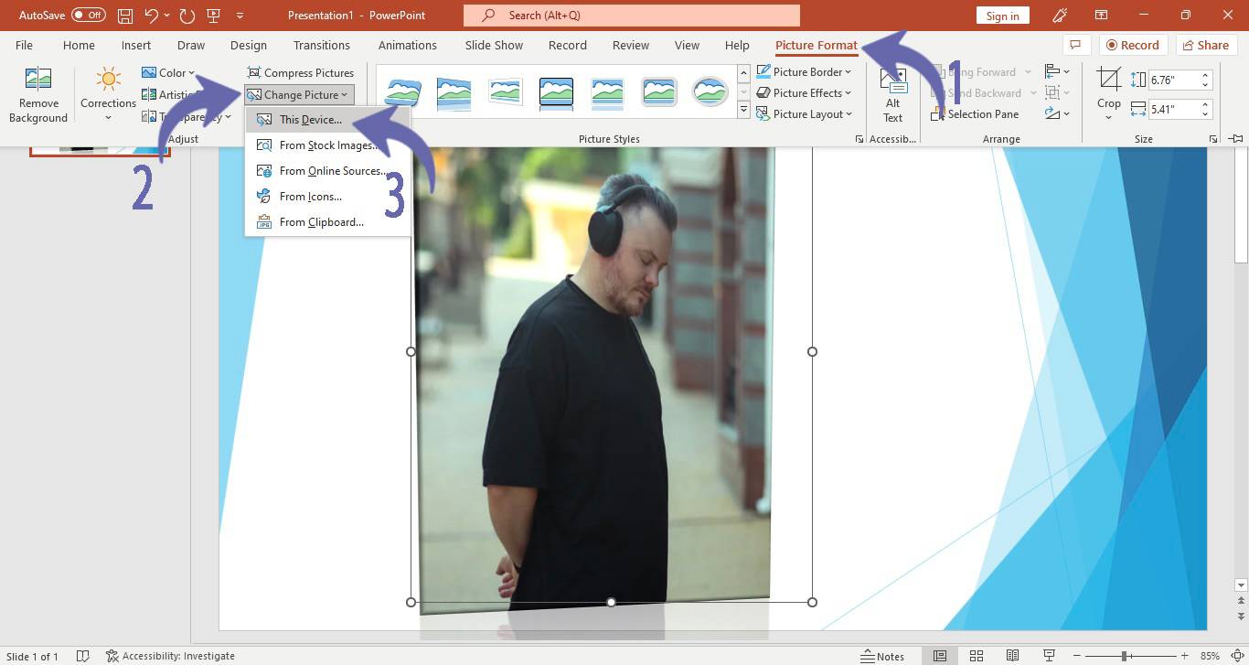Click the Search box in title bar

(632, 16)
